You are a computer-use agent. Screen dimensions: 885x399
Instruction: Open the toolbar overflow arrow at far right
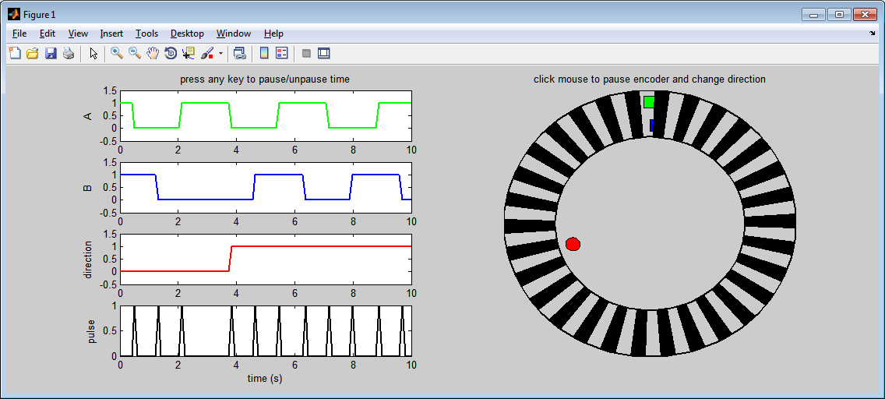tap(873, 34)
